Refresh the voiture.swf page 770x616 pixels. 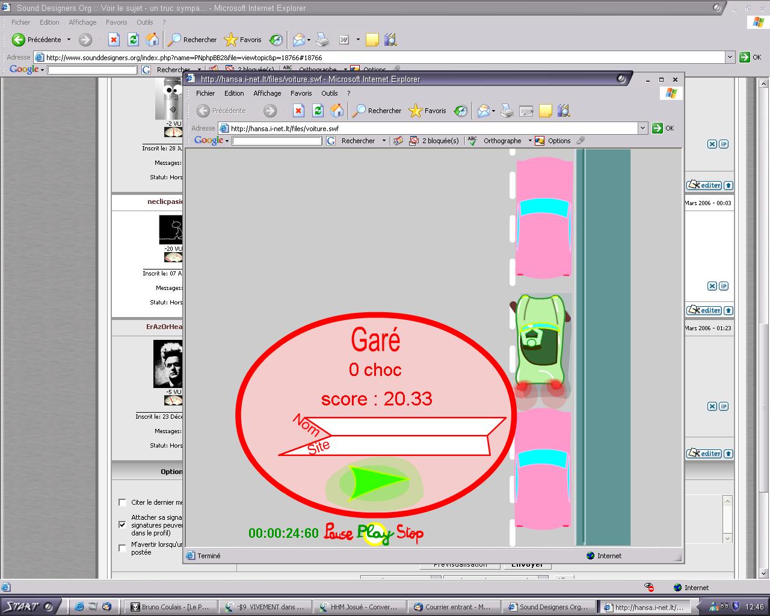click(x=318, y=111)
